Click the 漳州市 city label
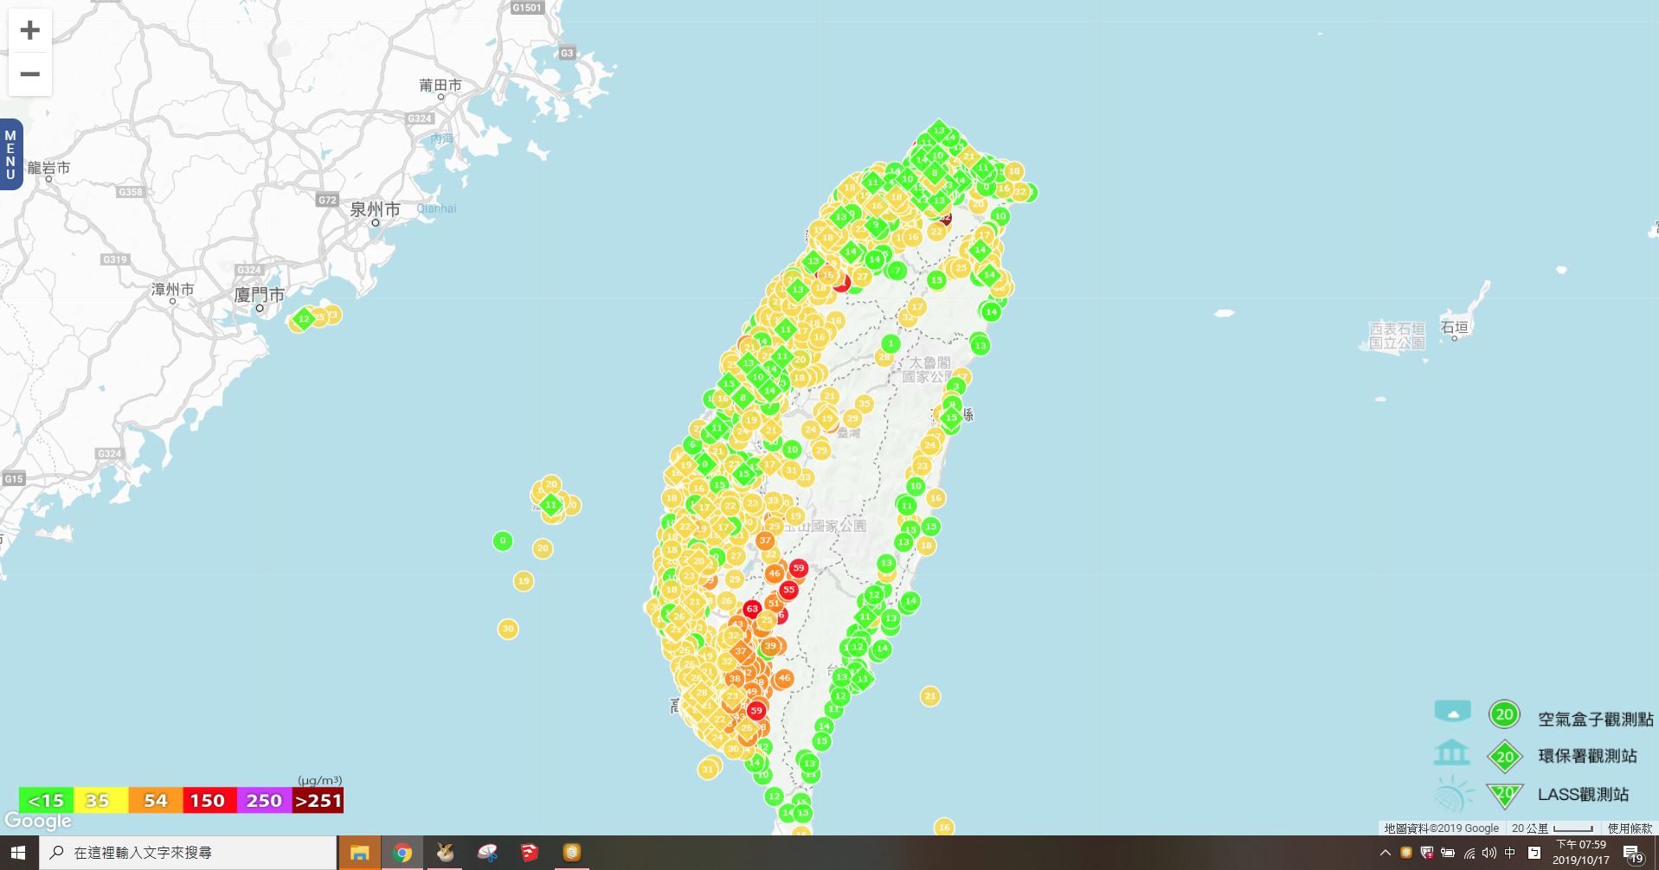 pyautogui.click(x=172, y=289)
